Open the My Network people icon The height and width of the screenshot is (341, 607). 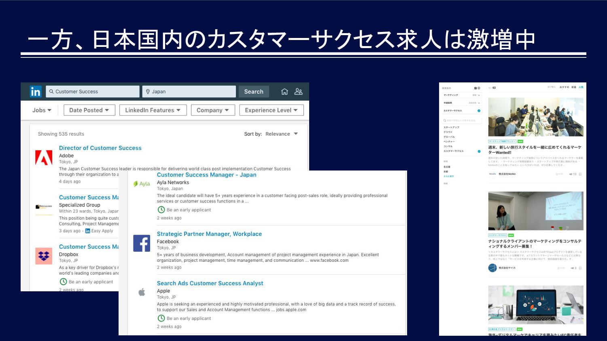(x=298, y=92)
